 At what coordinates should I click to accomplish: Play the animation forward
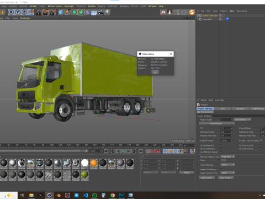coord(124,151)
